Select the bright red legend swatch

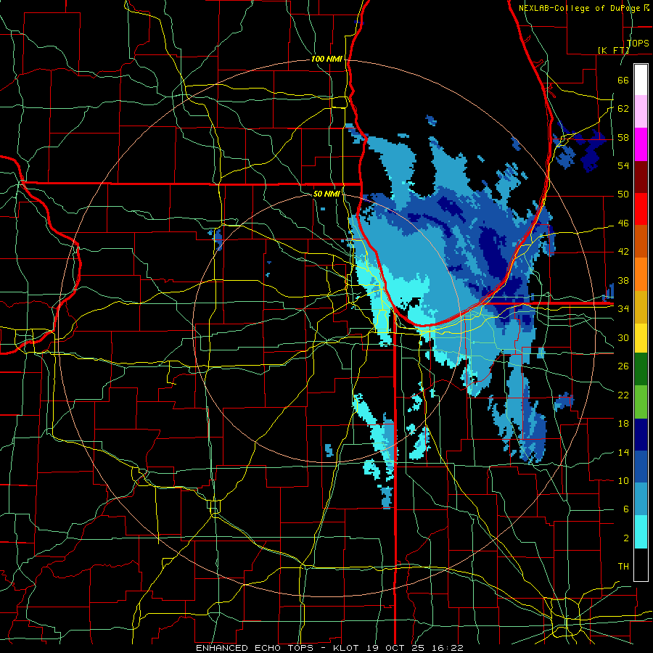pyautogui.click(x=641, y=209)
